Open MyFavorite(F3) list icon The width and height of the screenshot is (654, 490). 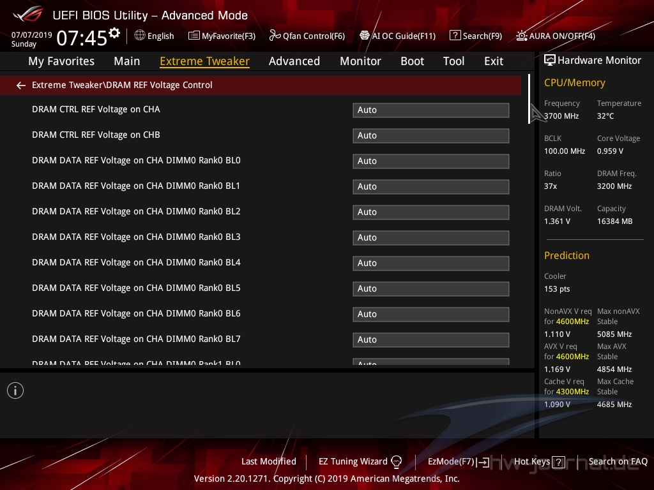pyautogui.click(x=194, y=36)
